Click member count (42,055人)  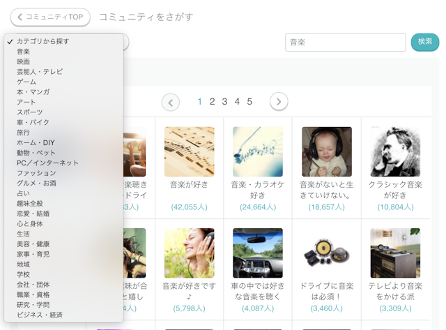pos(189,207)
